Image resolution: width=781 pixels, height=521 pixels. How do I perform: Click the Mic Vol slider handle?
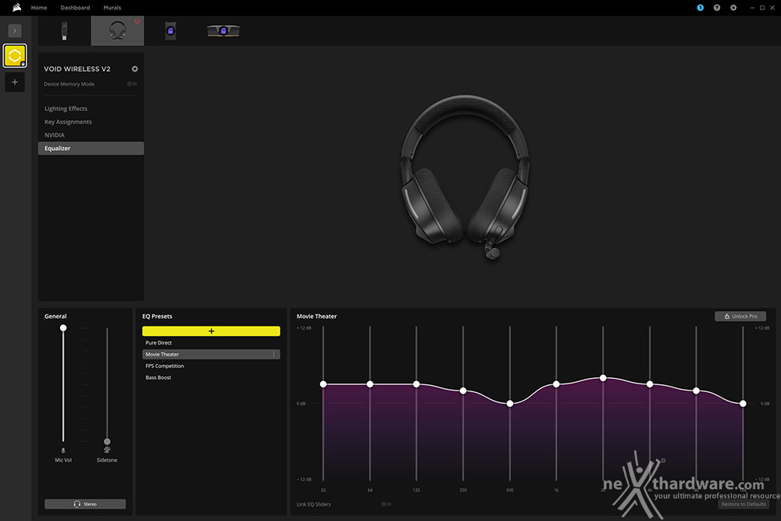click(63, 328)
